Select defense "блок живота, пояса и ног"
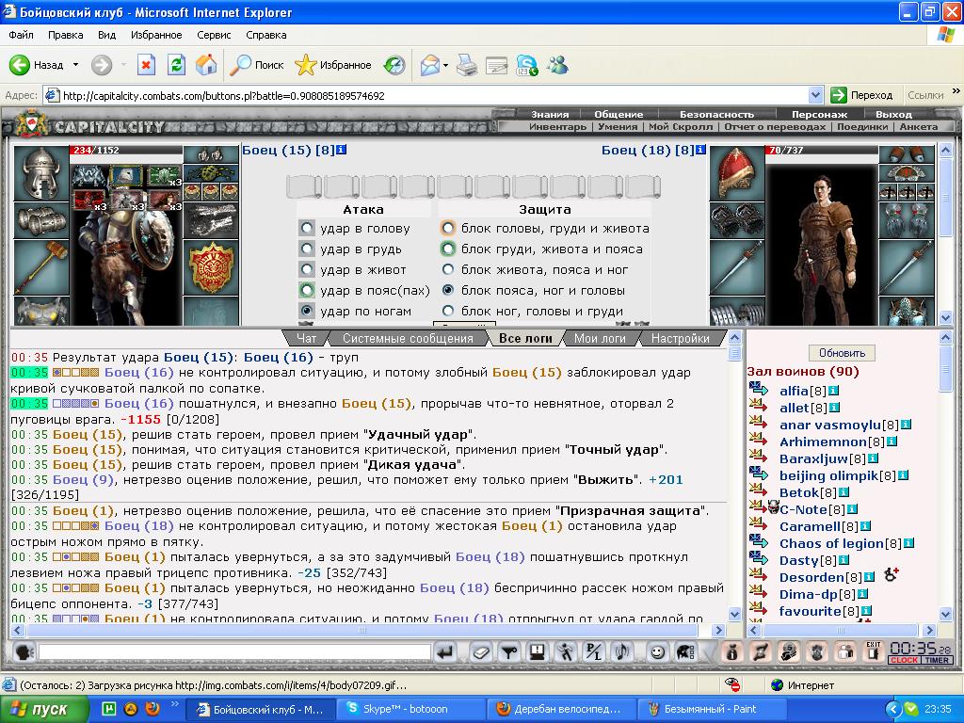Viewport: 964px width, 723px height. point(447,269)
